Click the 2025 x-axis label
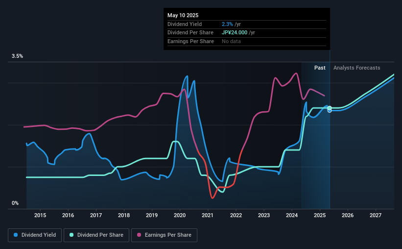Screen dimensions: 402x249 pos(320,215)
